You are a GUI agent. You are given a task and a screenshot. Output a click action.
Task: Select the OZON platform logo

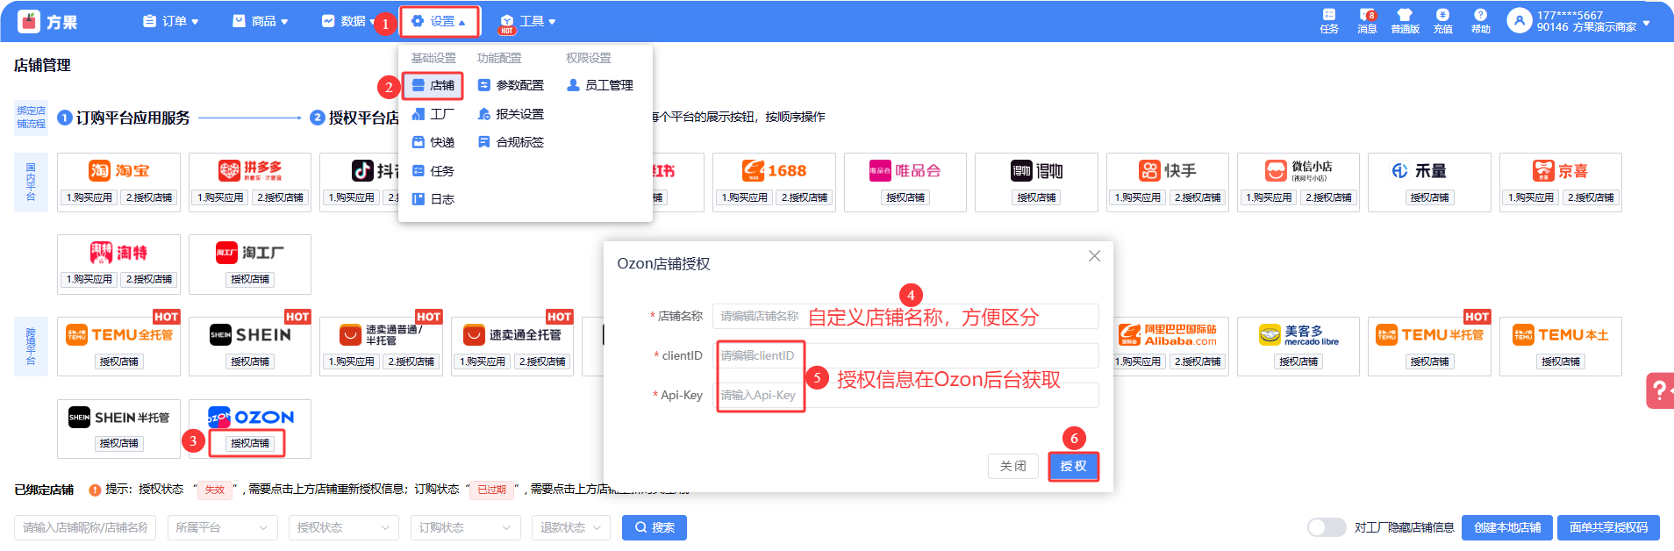[x=250, y=417]
